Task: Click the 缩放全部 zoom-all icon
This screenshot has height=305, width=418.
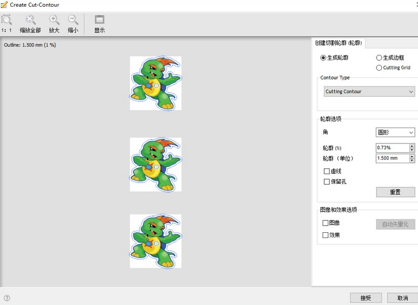Action: pyautogui.click(x=30, y=20)
